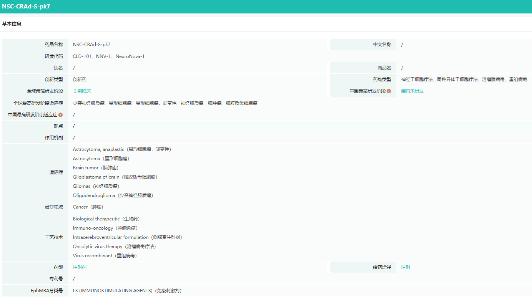The height and width of the screenshot is (298, 532).
Task: Click Intracerebroventricular formulation entry
Action: [127, 237]
